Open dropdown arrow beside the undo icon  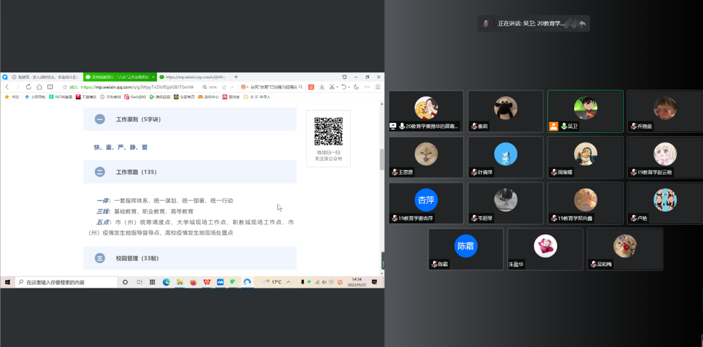(349, 87)
